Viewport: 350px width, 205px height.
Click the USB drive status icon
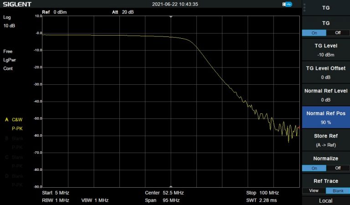click(x=287, y=4)
